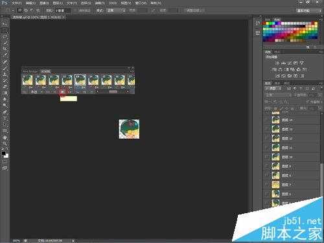Select the Quick Selection tool
324x243 pixels.
[5, 43]
